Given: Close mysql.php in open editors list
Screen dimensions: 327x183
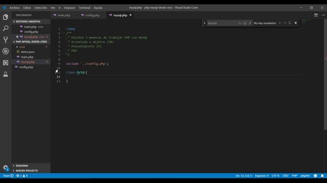Looking at the screenshot, I should coord(17,37).
